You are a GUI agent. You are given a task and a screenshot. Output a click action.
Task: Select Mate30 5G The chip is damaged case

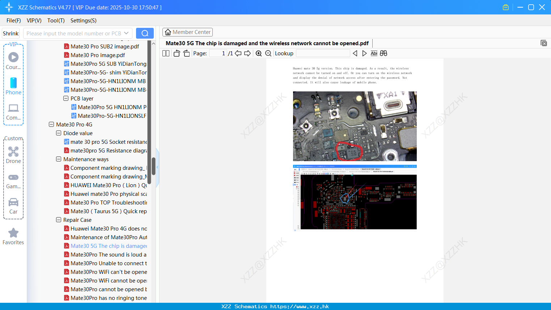[105, 246]
